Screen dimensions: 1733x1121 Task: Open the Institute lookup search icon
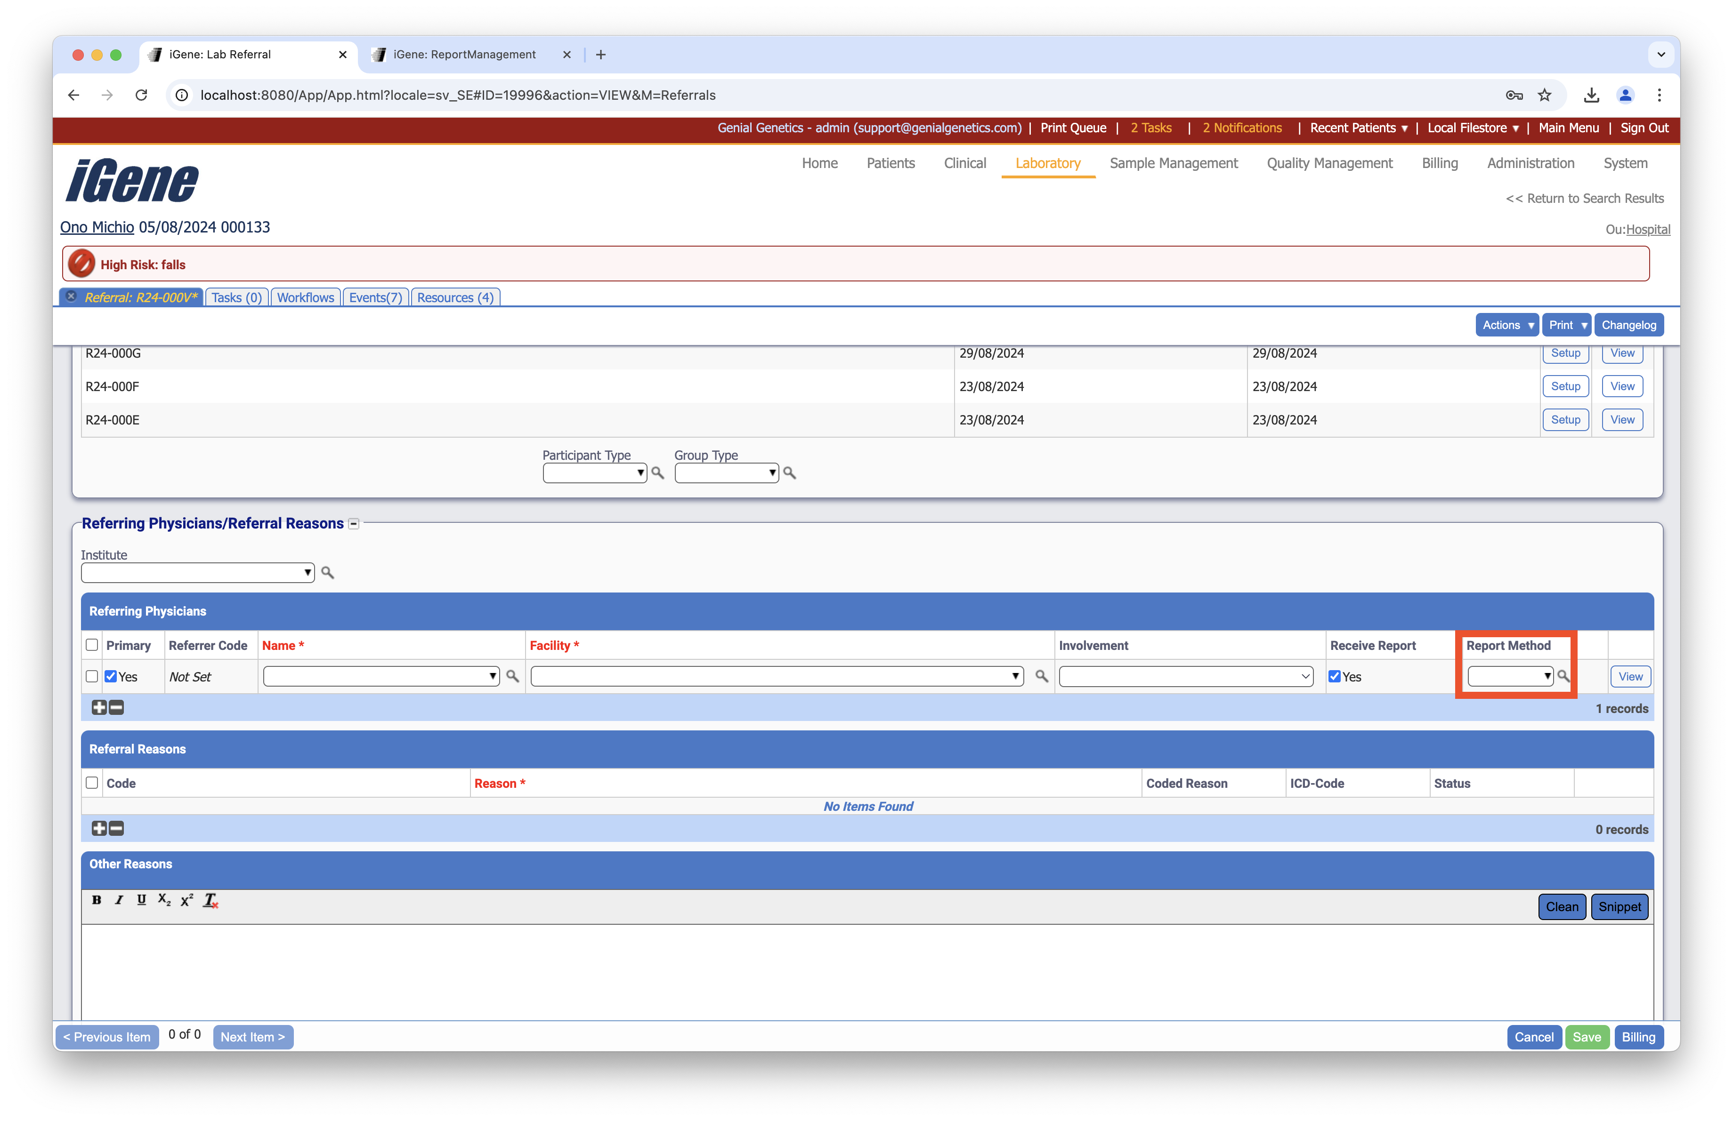328,573
